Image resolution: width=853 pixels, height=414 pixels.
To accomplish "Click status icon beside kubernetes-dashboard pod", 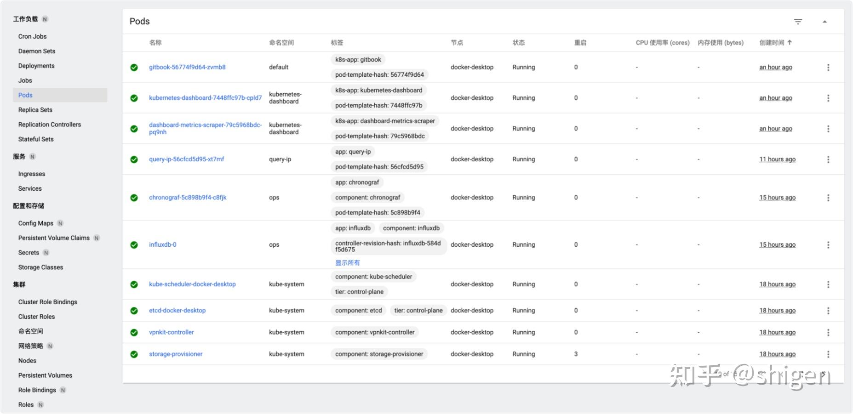I will click(x=134, y=98).
